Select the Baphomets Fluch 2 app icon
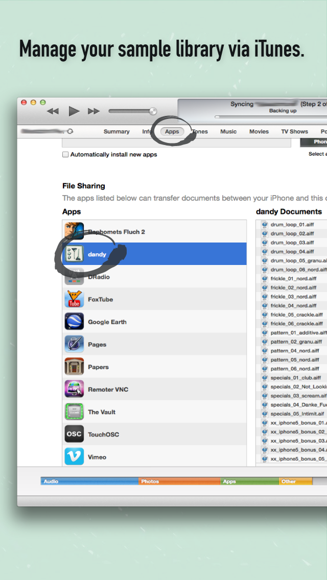 click(x=74, y=232)
